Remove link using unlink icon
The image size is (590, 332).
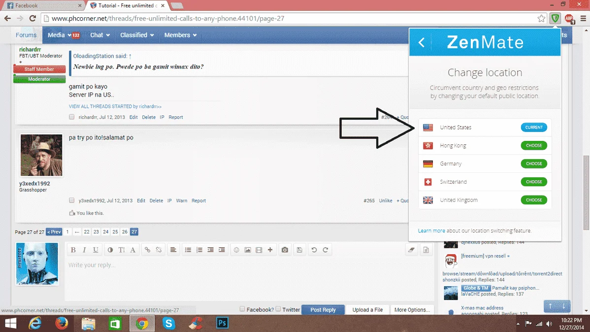[x=159, y=250]
